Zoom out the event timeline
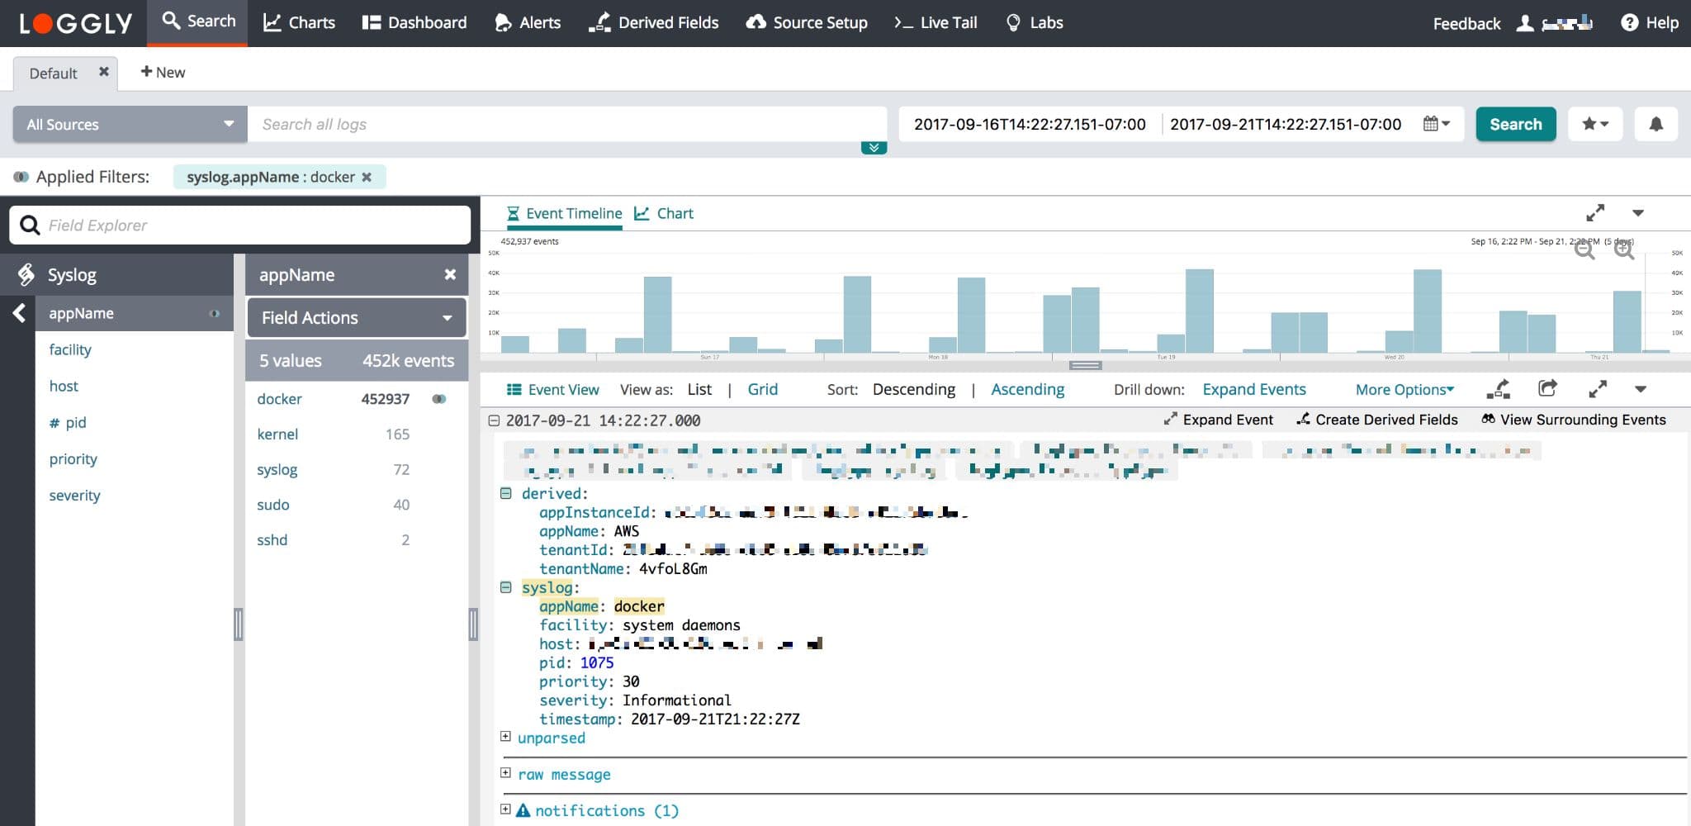The image size is (1691, 826). point(1584,249)
